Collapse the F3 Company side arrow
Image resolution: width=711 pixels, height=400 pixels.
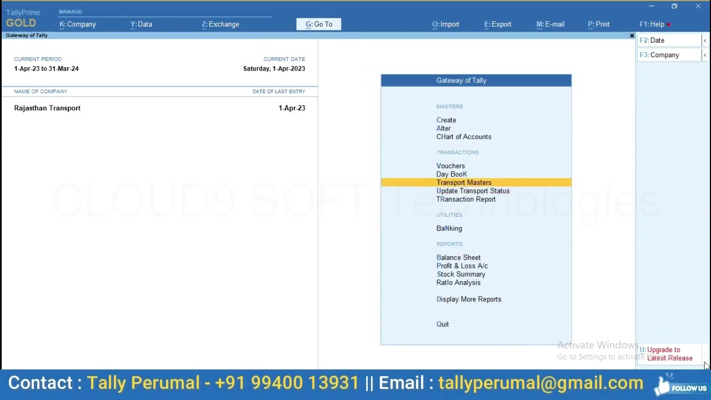tap(705, 55)
